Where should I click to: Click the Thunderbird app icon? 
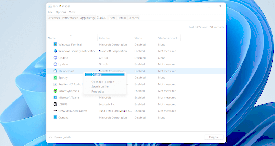[55, 71]
